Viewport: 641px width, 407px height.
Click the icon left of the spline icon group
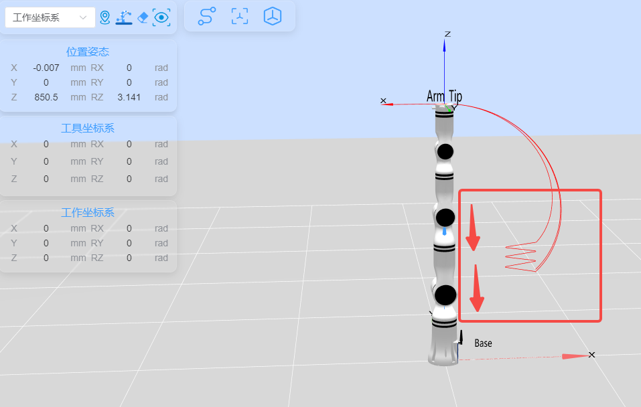pyautogui.click(x=161, y=17)
